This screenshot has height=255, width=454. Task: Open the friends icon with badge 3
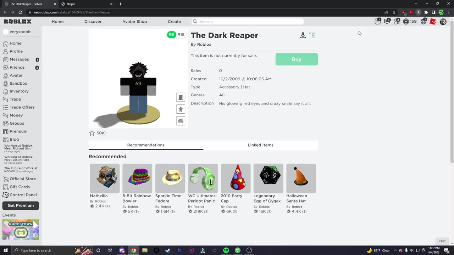(x=397, y=22)
